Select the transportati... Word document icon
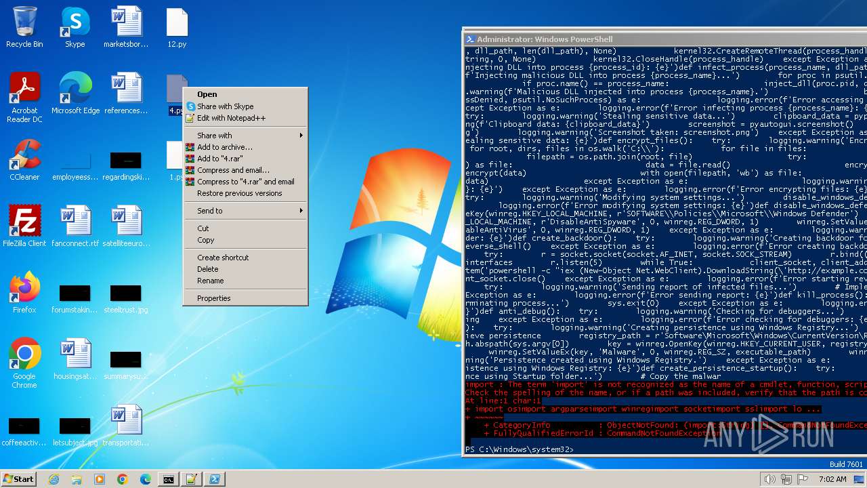The image size is (867, 488). (126, 426)
